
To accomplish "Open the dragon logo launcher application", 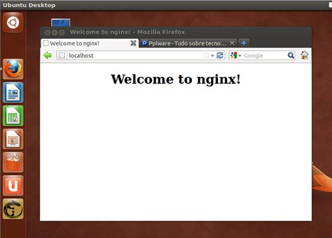I will (13, 209).
